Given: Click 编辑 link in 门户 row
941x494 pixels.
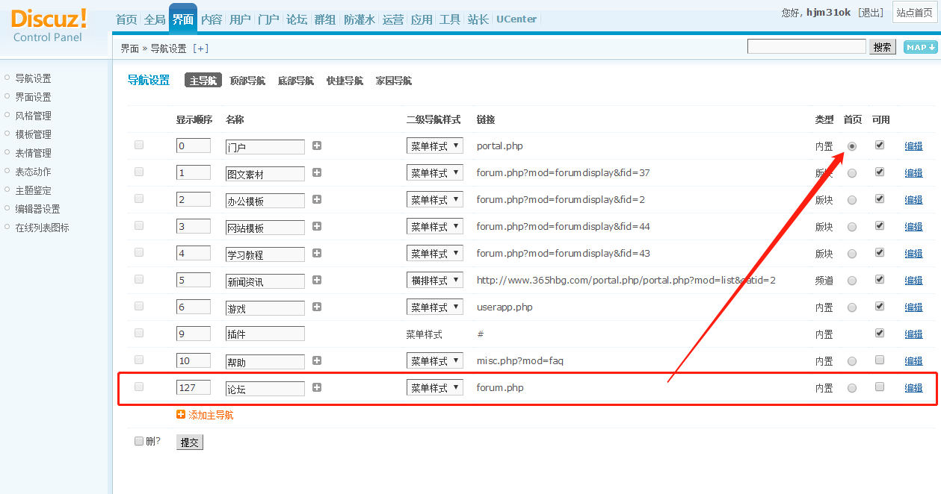Looking at the screenshot, I should (913, 146).
